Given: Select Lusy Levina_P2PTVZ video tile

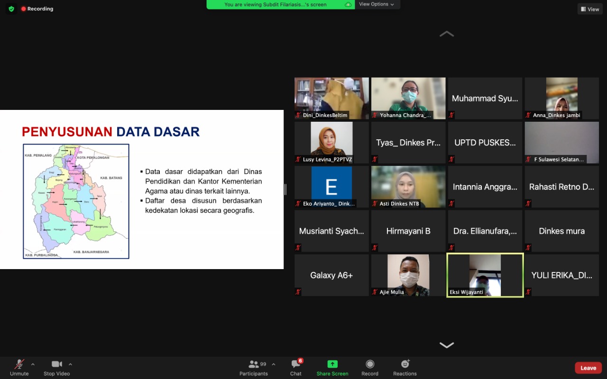Looking at the screenshot, I should (331, 143).
